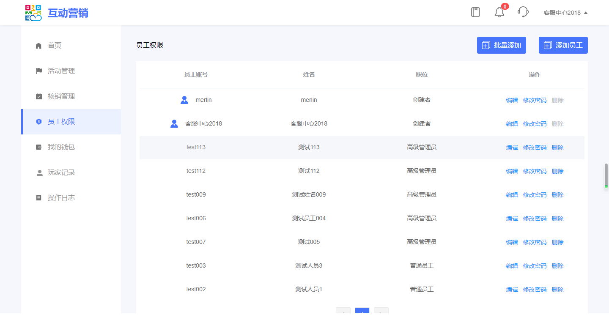Click the 批量添加 button
The height and width of the screenshot is (320, 609).
502,45
